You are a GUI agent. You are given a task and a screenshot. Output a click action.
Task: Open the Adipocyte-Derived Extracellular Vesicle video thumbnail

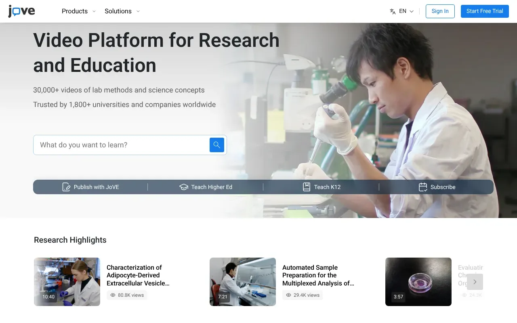click(x=67, y=282)
